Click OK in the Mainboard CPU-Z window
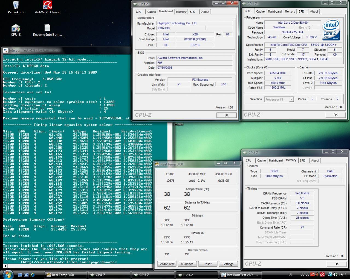350x279 pixels. click(227, 115)
